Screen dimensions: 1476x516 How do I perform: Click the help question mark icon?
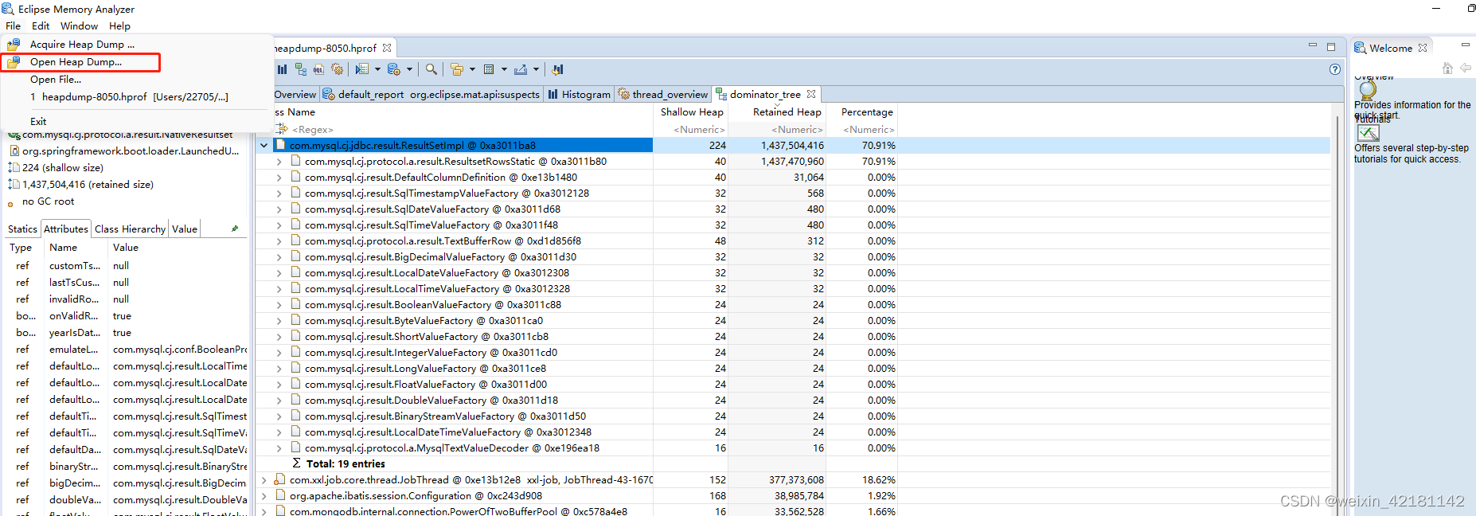tap(1335, 69)
